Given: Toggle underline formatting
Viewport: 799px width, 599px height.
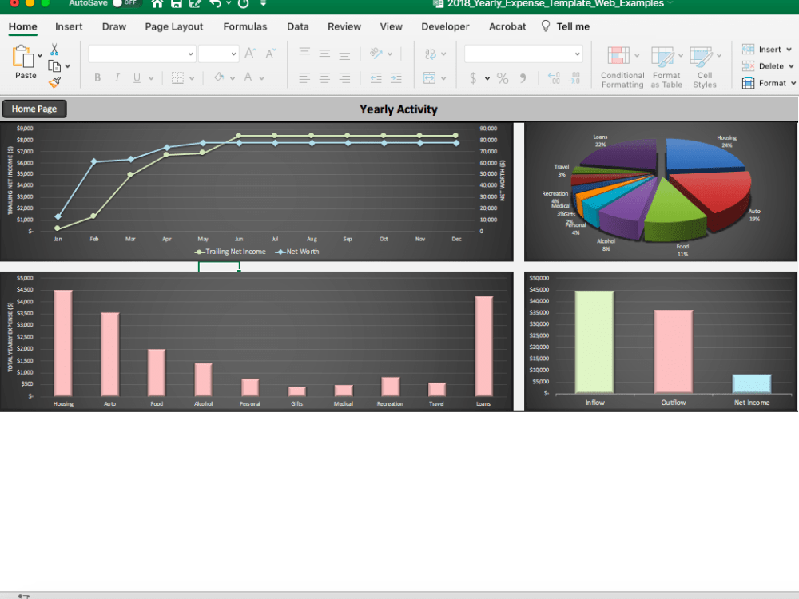Looking at the screenshot, I should coord(136,77).
